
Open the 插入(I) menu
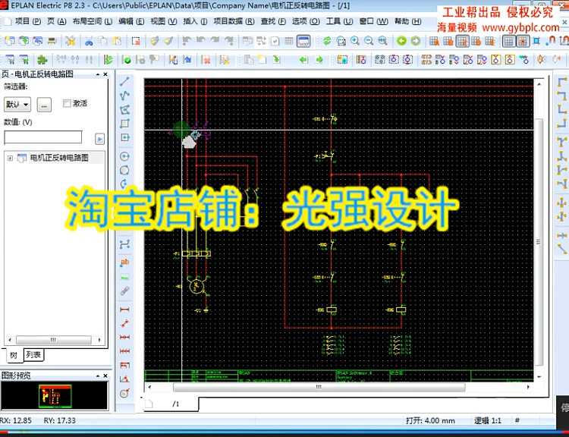coord(195,21)
